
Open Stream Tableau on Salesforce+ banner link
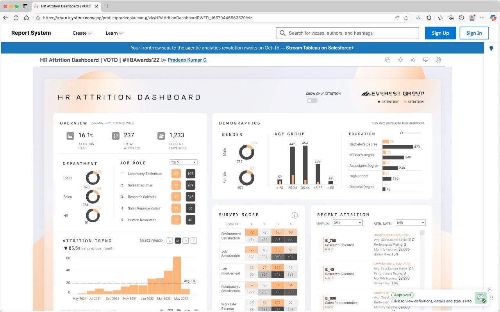coord(320,48)
